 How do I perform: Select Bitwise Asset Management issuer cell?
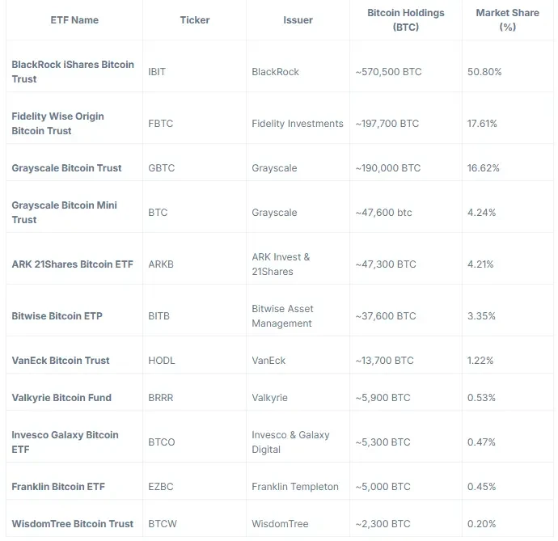tap(281, 316)
